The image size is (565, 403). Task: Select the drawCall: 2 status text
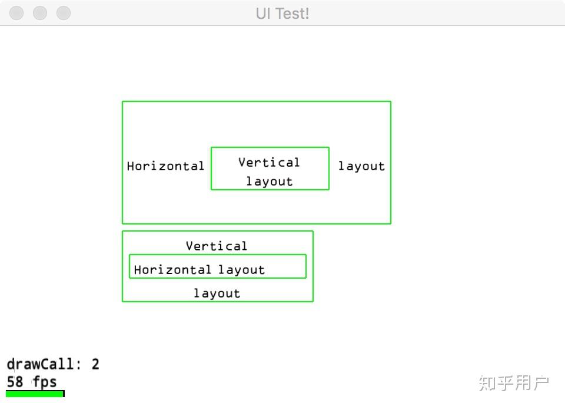click(54, 364)
